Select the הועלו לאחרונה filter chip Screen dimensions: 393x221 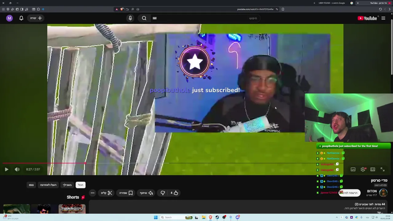48,185
